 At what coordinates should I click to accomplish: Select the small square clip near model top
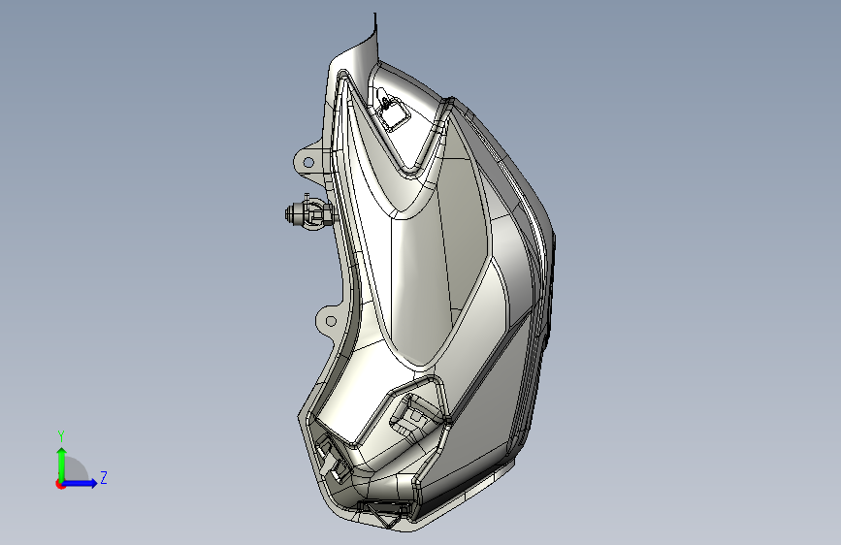coord(393,114)
